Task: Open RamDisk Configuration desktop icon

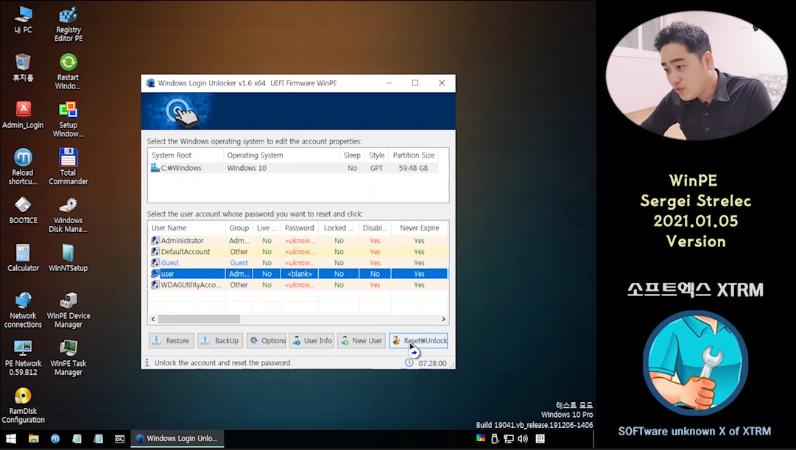Action: point(23,405)
